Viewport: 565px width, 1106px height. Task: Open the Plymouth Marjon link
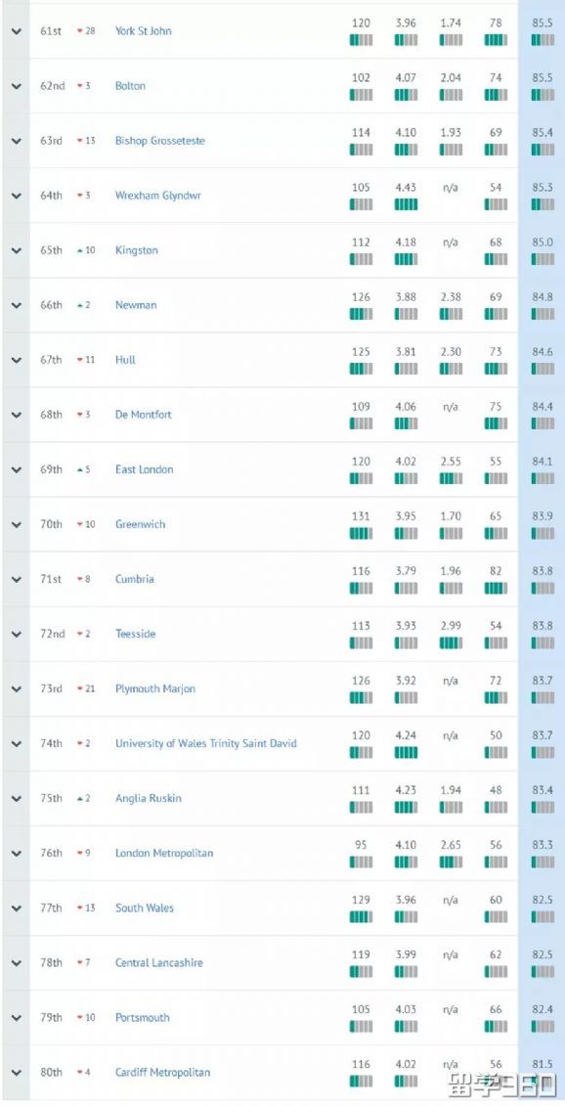pos(156,687)
